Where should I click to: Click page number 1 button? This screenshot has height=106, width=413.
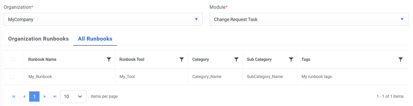click(34, 97)
